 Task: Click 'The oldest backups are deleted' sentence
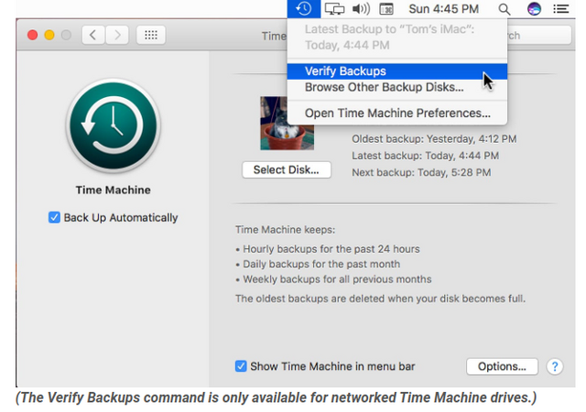pos(380,298)
